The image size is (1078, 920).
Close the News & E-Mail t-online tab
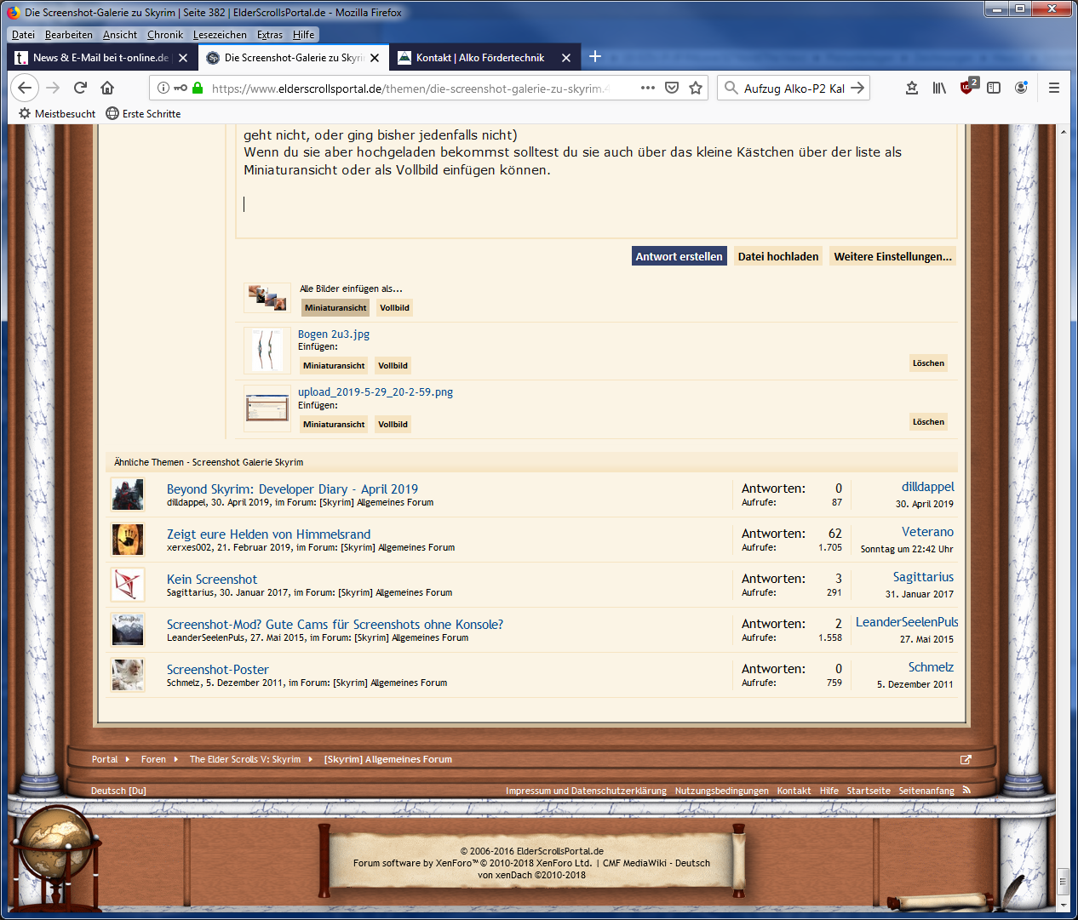pyautogui.click(x=183, y=58)
